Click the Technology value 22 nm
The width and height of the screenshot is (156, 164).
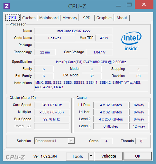pos(45,52)
